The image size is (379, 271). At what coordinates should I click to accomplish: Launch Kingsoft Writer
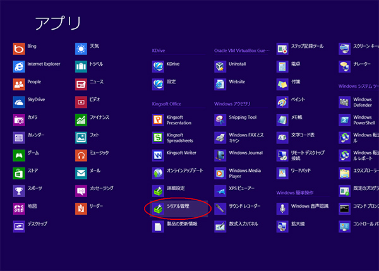click(x=158, y=155)
